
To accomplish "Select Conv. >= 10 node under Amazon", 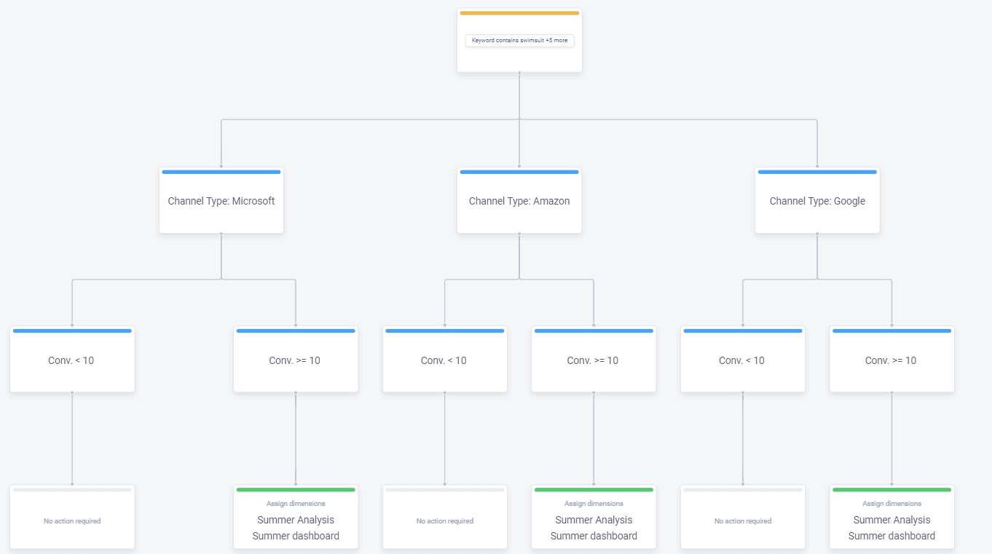I will 593,360.
